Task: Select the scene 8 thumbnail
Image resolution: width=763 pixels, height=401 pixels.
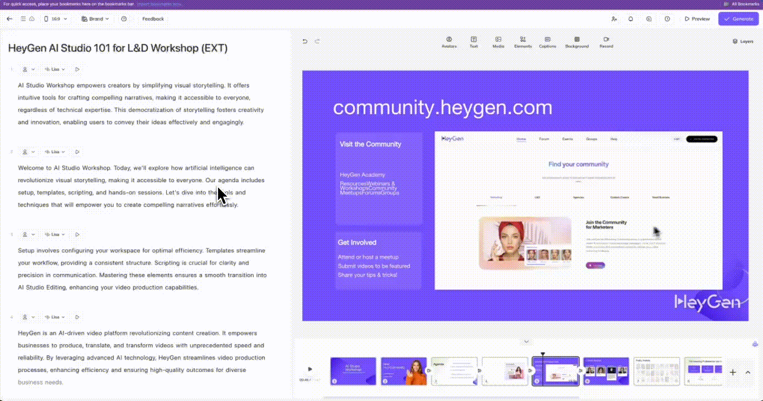Action: click(x=703, y=371)
